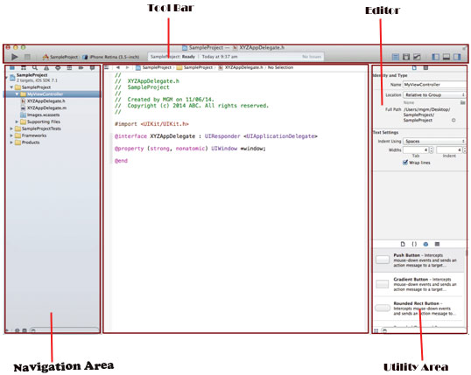The width and height of the screenshot is (471, 375).
Task: Expand the SampleProjectTests group
Action: [11, 128]
